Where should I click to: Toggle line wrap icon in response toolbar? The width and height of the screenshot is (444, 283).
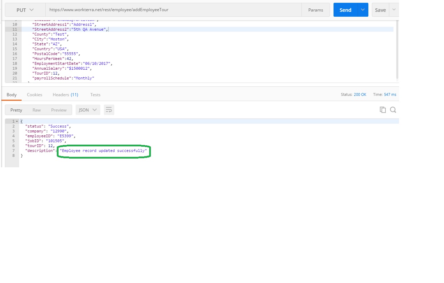tap(109, 110)
